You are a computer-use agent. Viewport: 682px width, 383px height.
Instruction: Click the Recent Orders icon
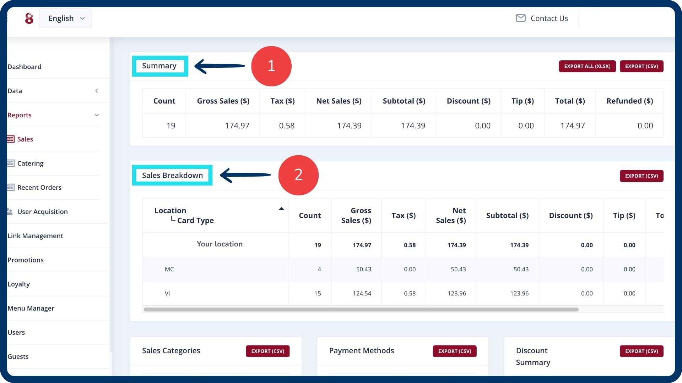(x=11, y=187)
